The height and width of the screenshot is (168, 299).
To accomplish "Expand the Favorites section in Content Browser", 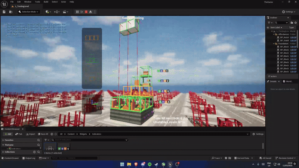I will tap(3, 140).
